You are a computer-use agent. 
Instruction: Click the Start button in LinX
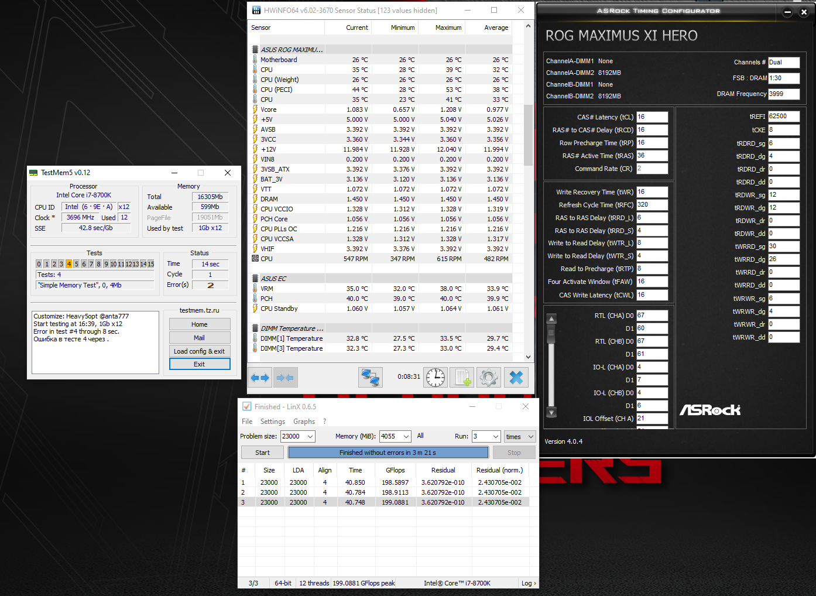click(x=262, y=453)
